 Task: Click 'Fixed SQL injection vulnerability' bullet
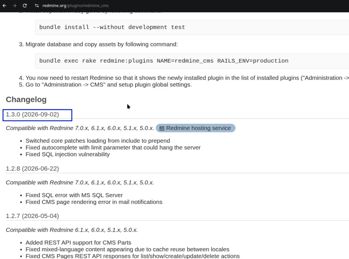[x=68, y=154]
